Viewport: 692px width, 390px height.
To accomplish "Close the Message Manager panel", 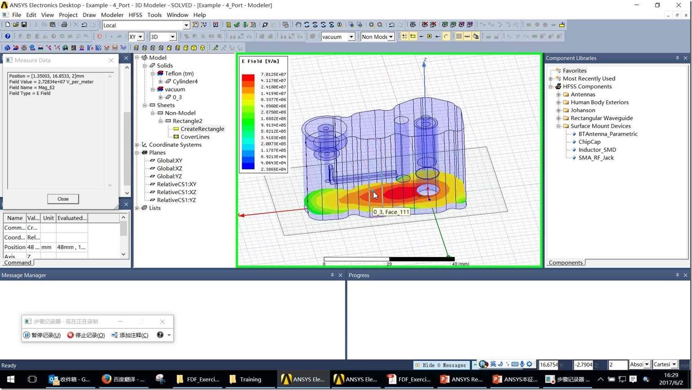I will click(340, 275).
